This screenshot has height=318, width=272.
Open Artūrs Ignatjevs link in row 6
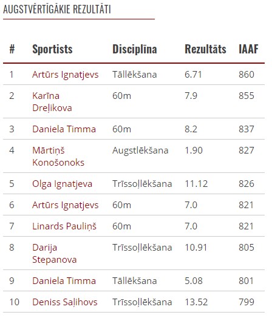[66, 205]
